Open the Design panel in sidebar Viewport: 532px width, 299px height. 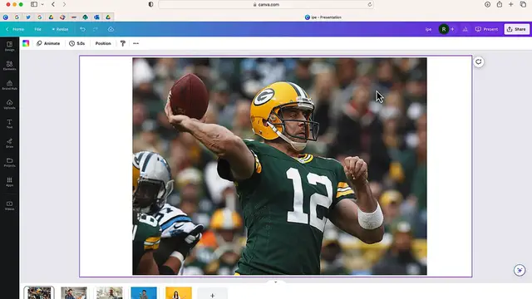9,47
